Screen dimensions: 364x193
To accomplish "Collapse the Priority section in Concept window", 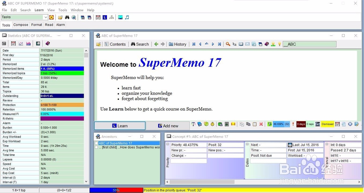I will (168, 144).
